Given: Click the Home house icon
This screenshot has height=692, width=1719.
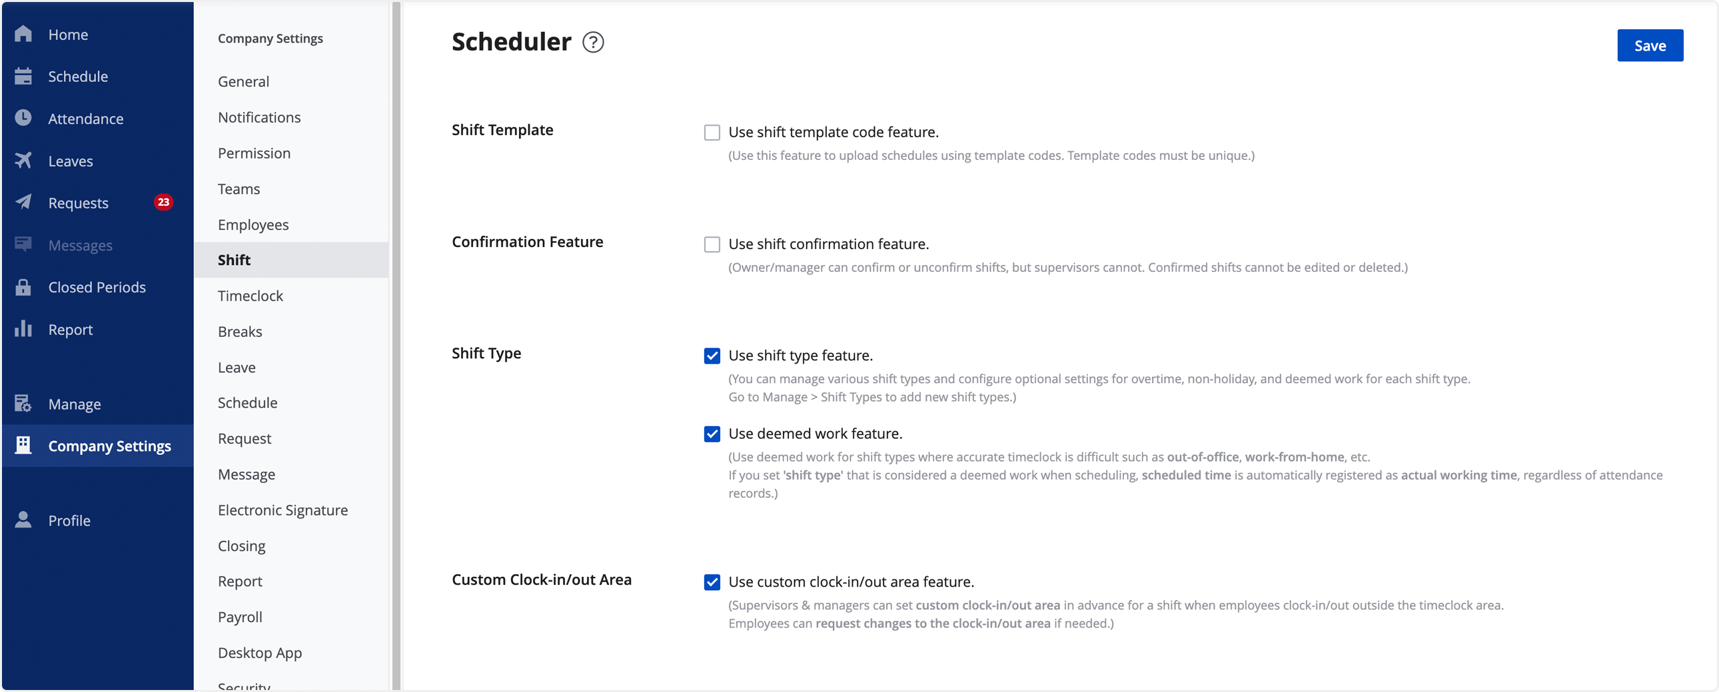Looking at the screenshot, I should (x=23, y=34).
